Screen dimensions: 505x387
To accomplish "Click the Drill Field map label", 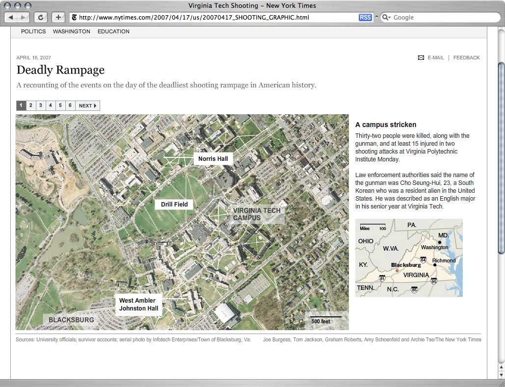I will click(x=174, y=205).
